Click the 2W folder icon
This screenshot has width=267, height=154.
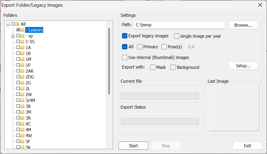click(22, 94)
